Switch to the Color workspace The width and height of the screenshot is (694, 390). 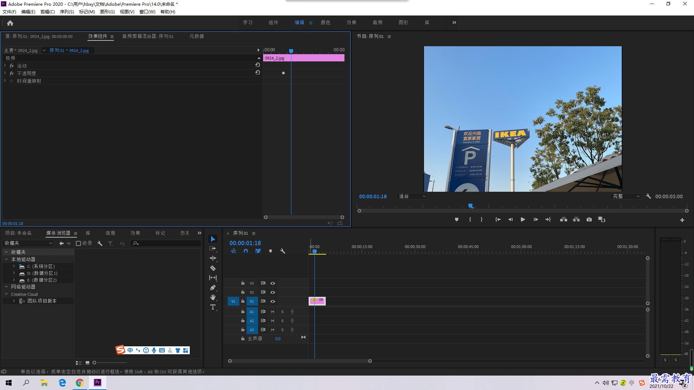tap(325, 22)
